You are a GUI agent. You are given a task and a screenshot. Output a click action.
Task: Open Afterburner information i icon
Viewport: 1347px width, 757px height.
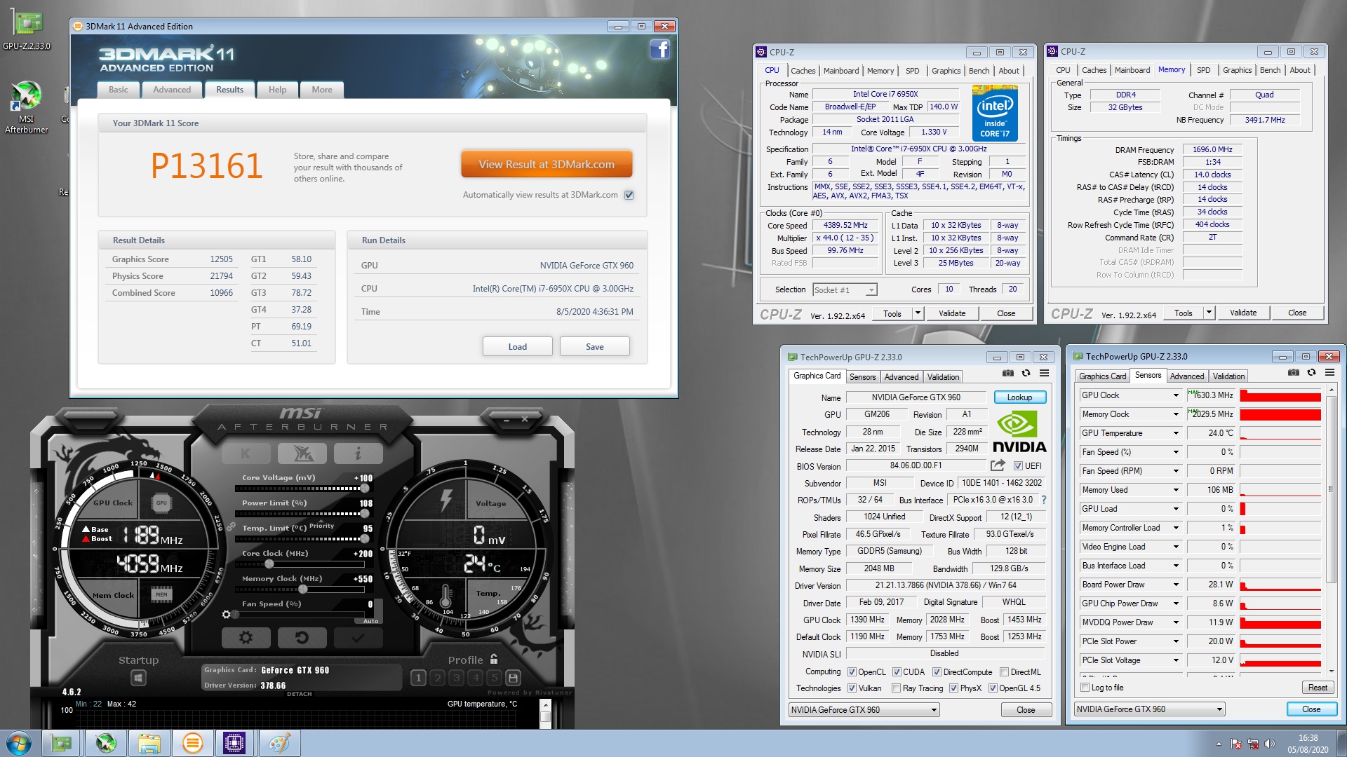click(358, 453)
